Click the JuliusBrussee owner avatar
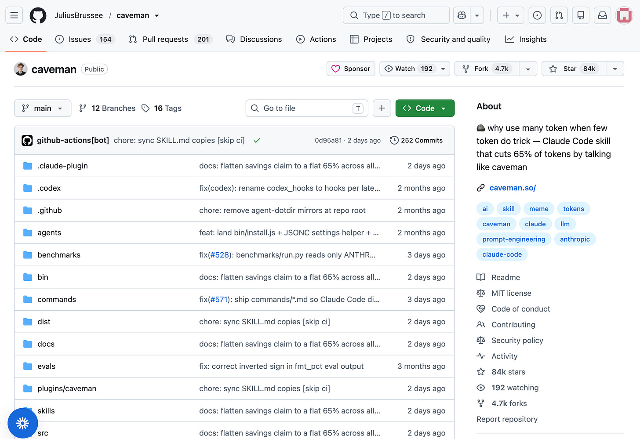The height and width of the screenshot is (439, 640). pyautogui.click(x=21, y=69)
